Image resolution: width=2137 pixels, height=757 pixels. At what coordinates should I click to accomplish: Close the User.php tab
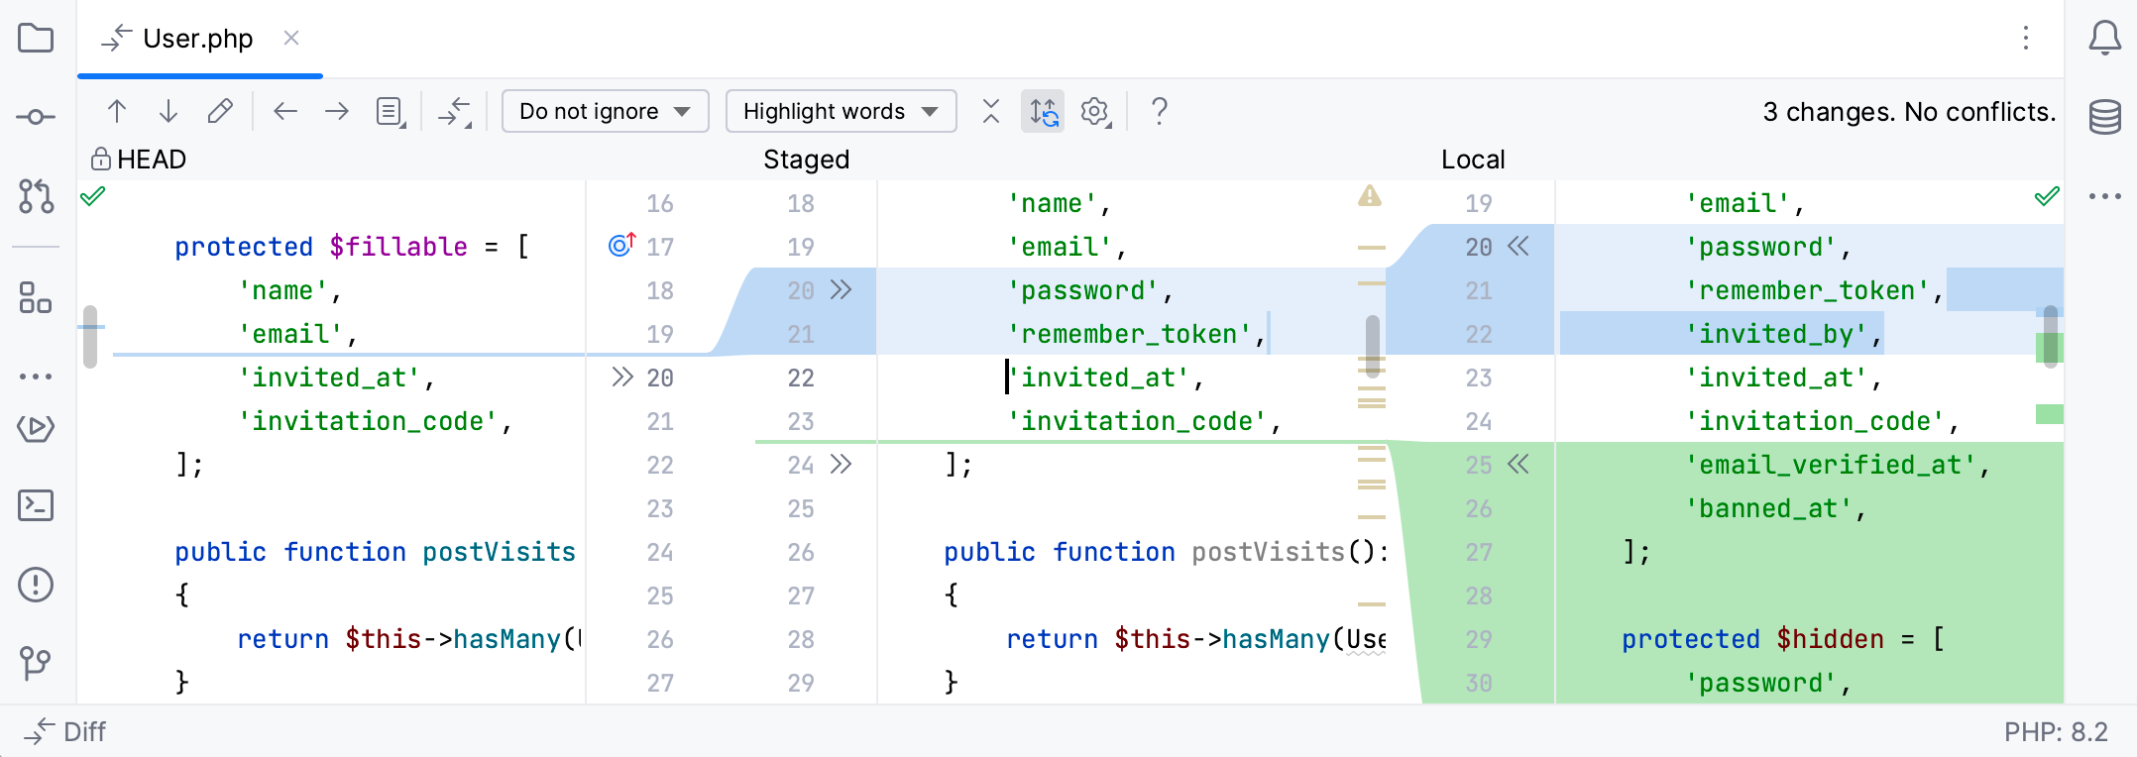coord(291,38)
